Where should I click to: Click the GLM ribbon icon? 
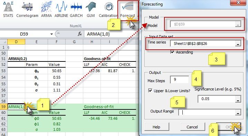pyautogui.click(x=90, y=9)
